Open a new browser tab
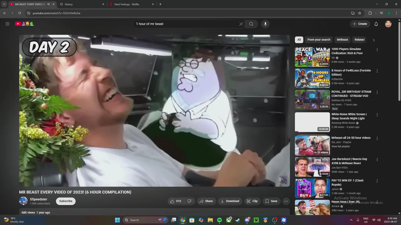 point(160,4)
